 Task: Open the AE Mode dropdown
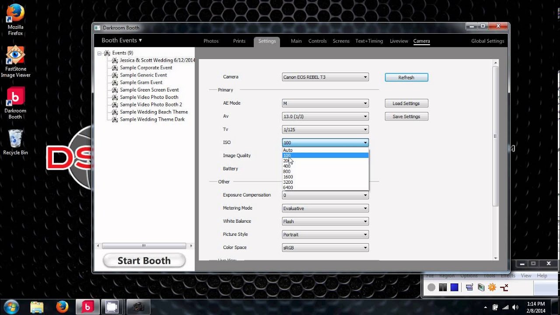[x=325, y=103]
